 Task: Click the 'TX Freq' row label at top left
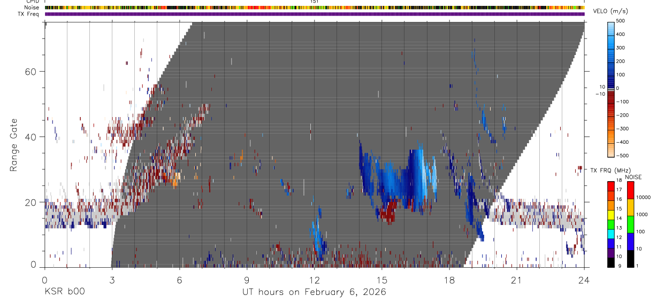coord(28,14)
